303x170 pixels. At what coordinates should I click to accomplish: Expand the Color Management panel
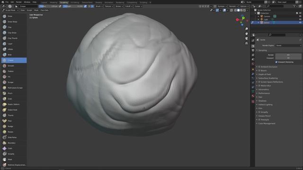pos(267,124)
